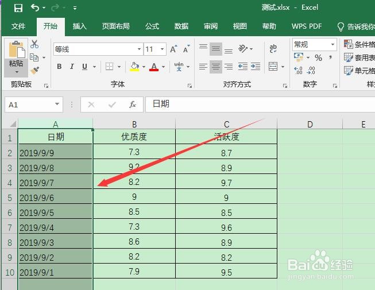Click the Name Box showing A1
Viewport: 375px width, 290px height.
coord(34,105)
